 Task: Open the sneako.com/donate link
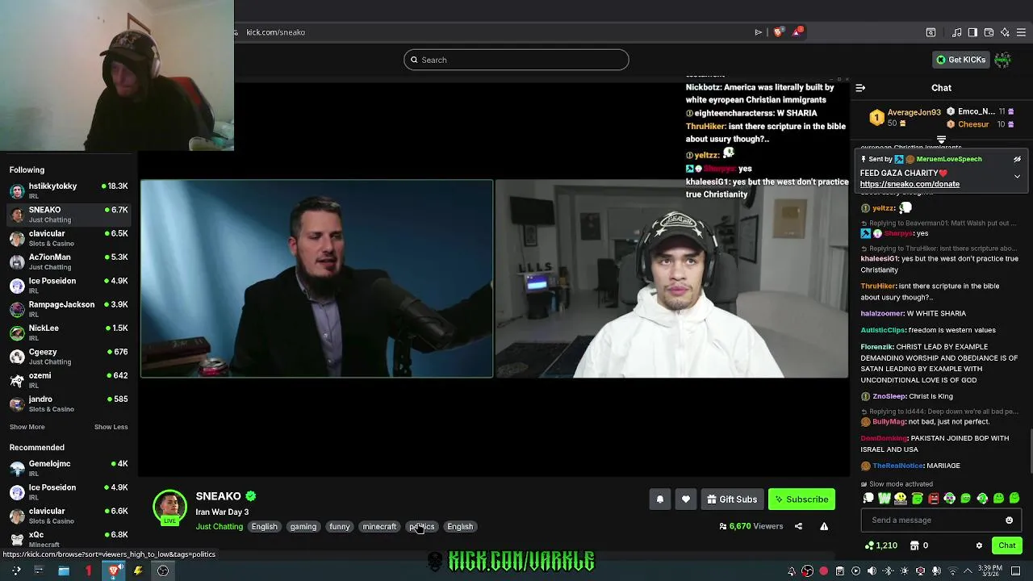[910, 184]
